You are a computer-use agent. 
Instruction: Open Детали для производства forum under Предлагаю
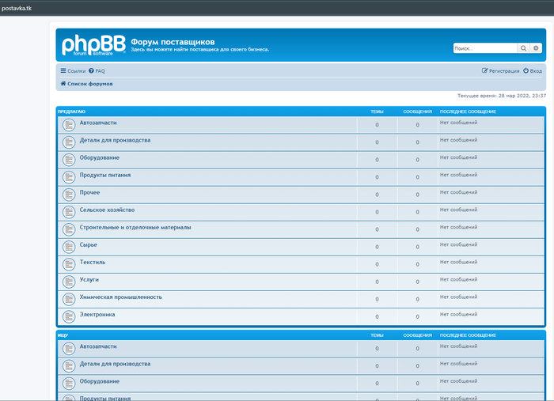coord(115,140)
